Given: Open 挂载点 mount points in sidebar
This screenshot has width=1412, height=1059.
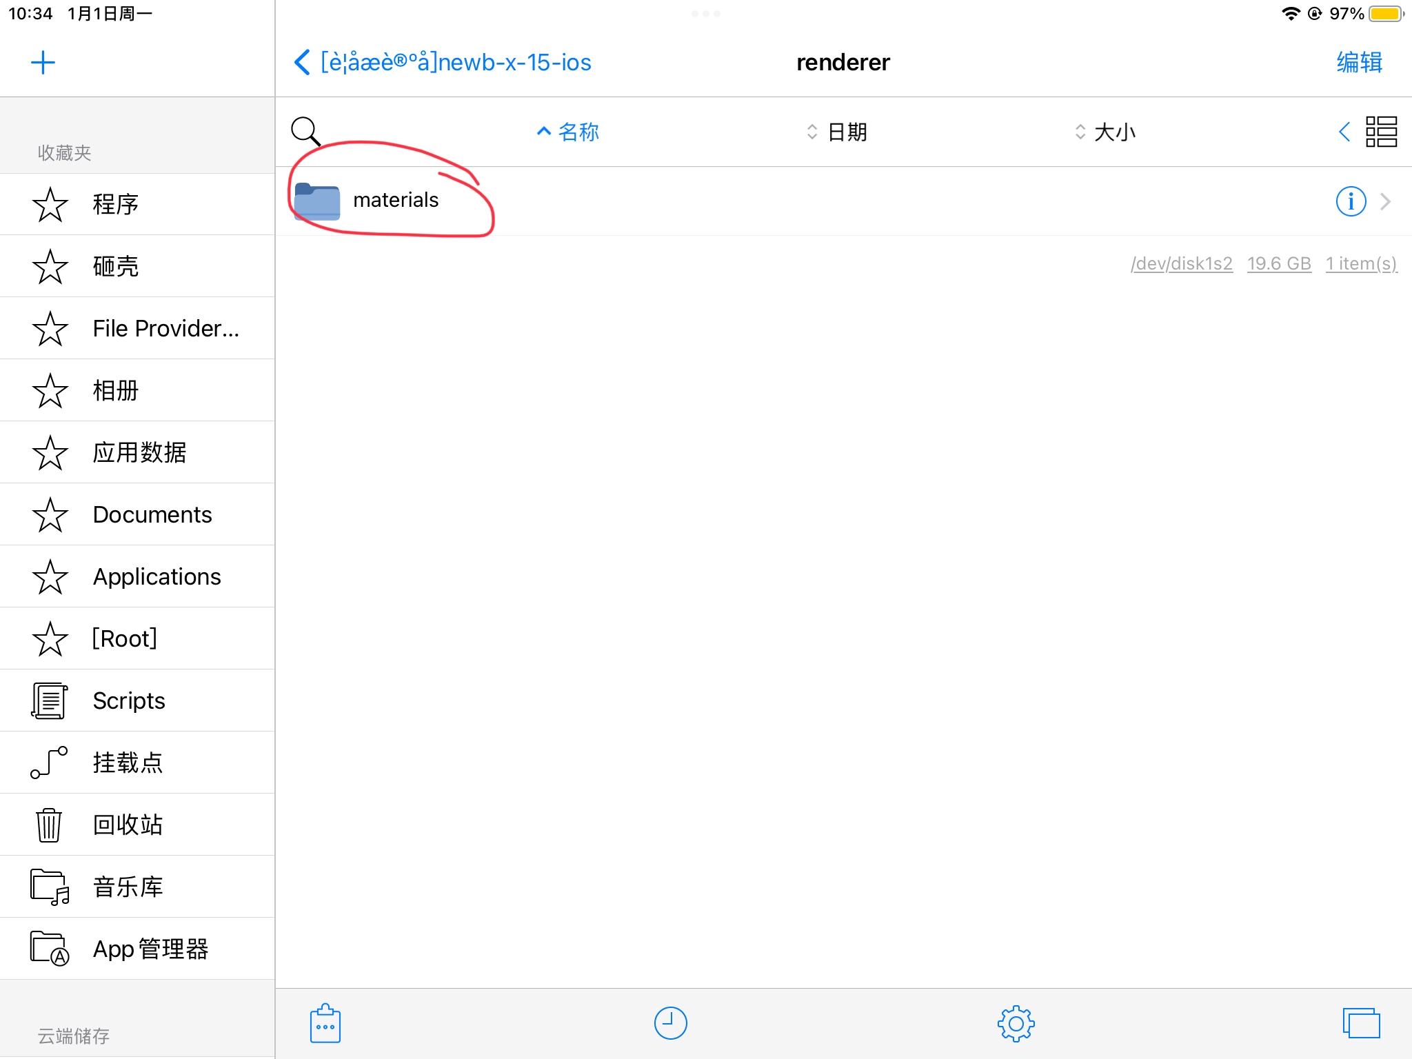Looking at the screenshot, I should tap(137, 763).
